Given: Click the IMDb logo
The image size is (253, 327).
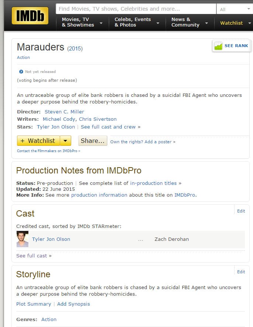Looking at the screenshot, I should pos(30,15).
